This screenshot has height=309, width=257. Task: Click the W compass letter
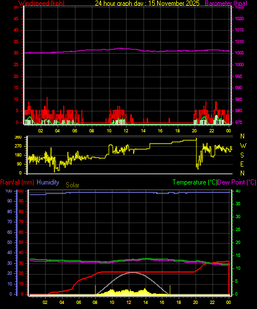tap(243, 146)
